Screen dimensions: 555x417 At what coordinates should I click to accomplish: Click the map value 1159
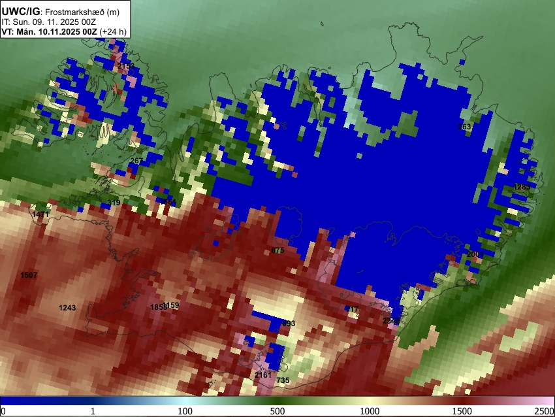click(x=172, y=305)
